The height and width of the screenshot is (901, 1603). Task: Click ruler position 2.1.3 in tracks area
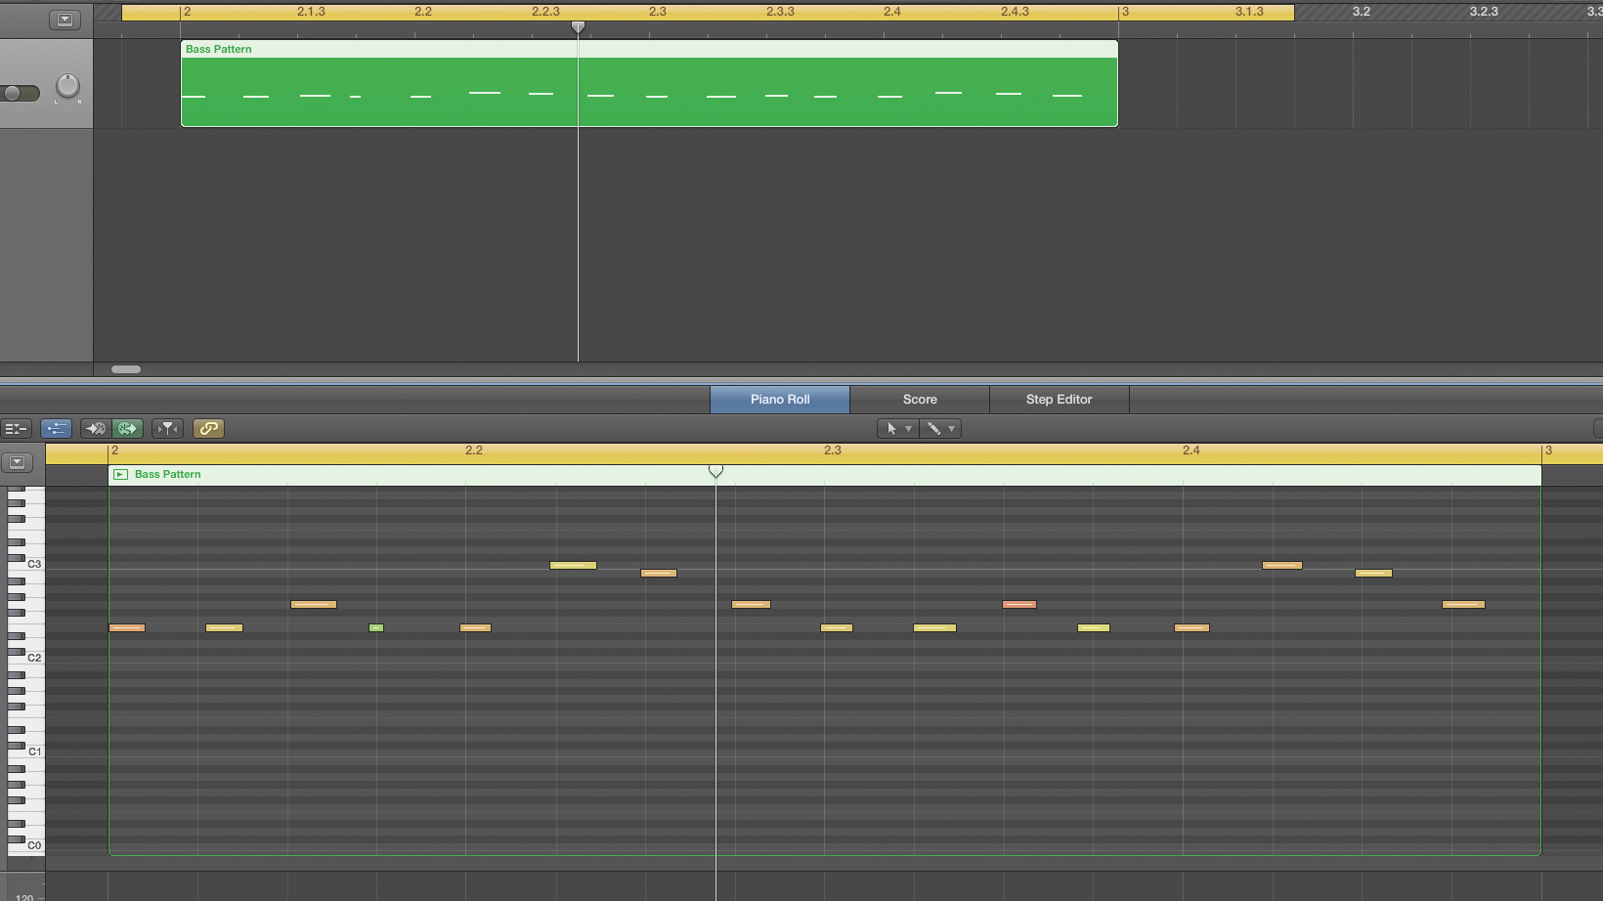click(x=311, y=12)
